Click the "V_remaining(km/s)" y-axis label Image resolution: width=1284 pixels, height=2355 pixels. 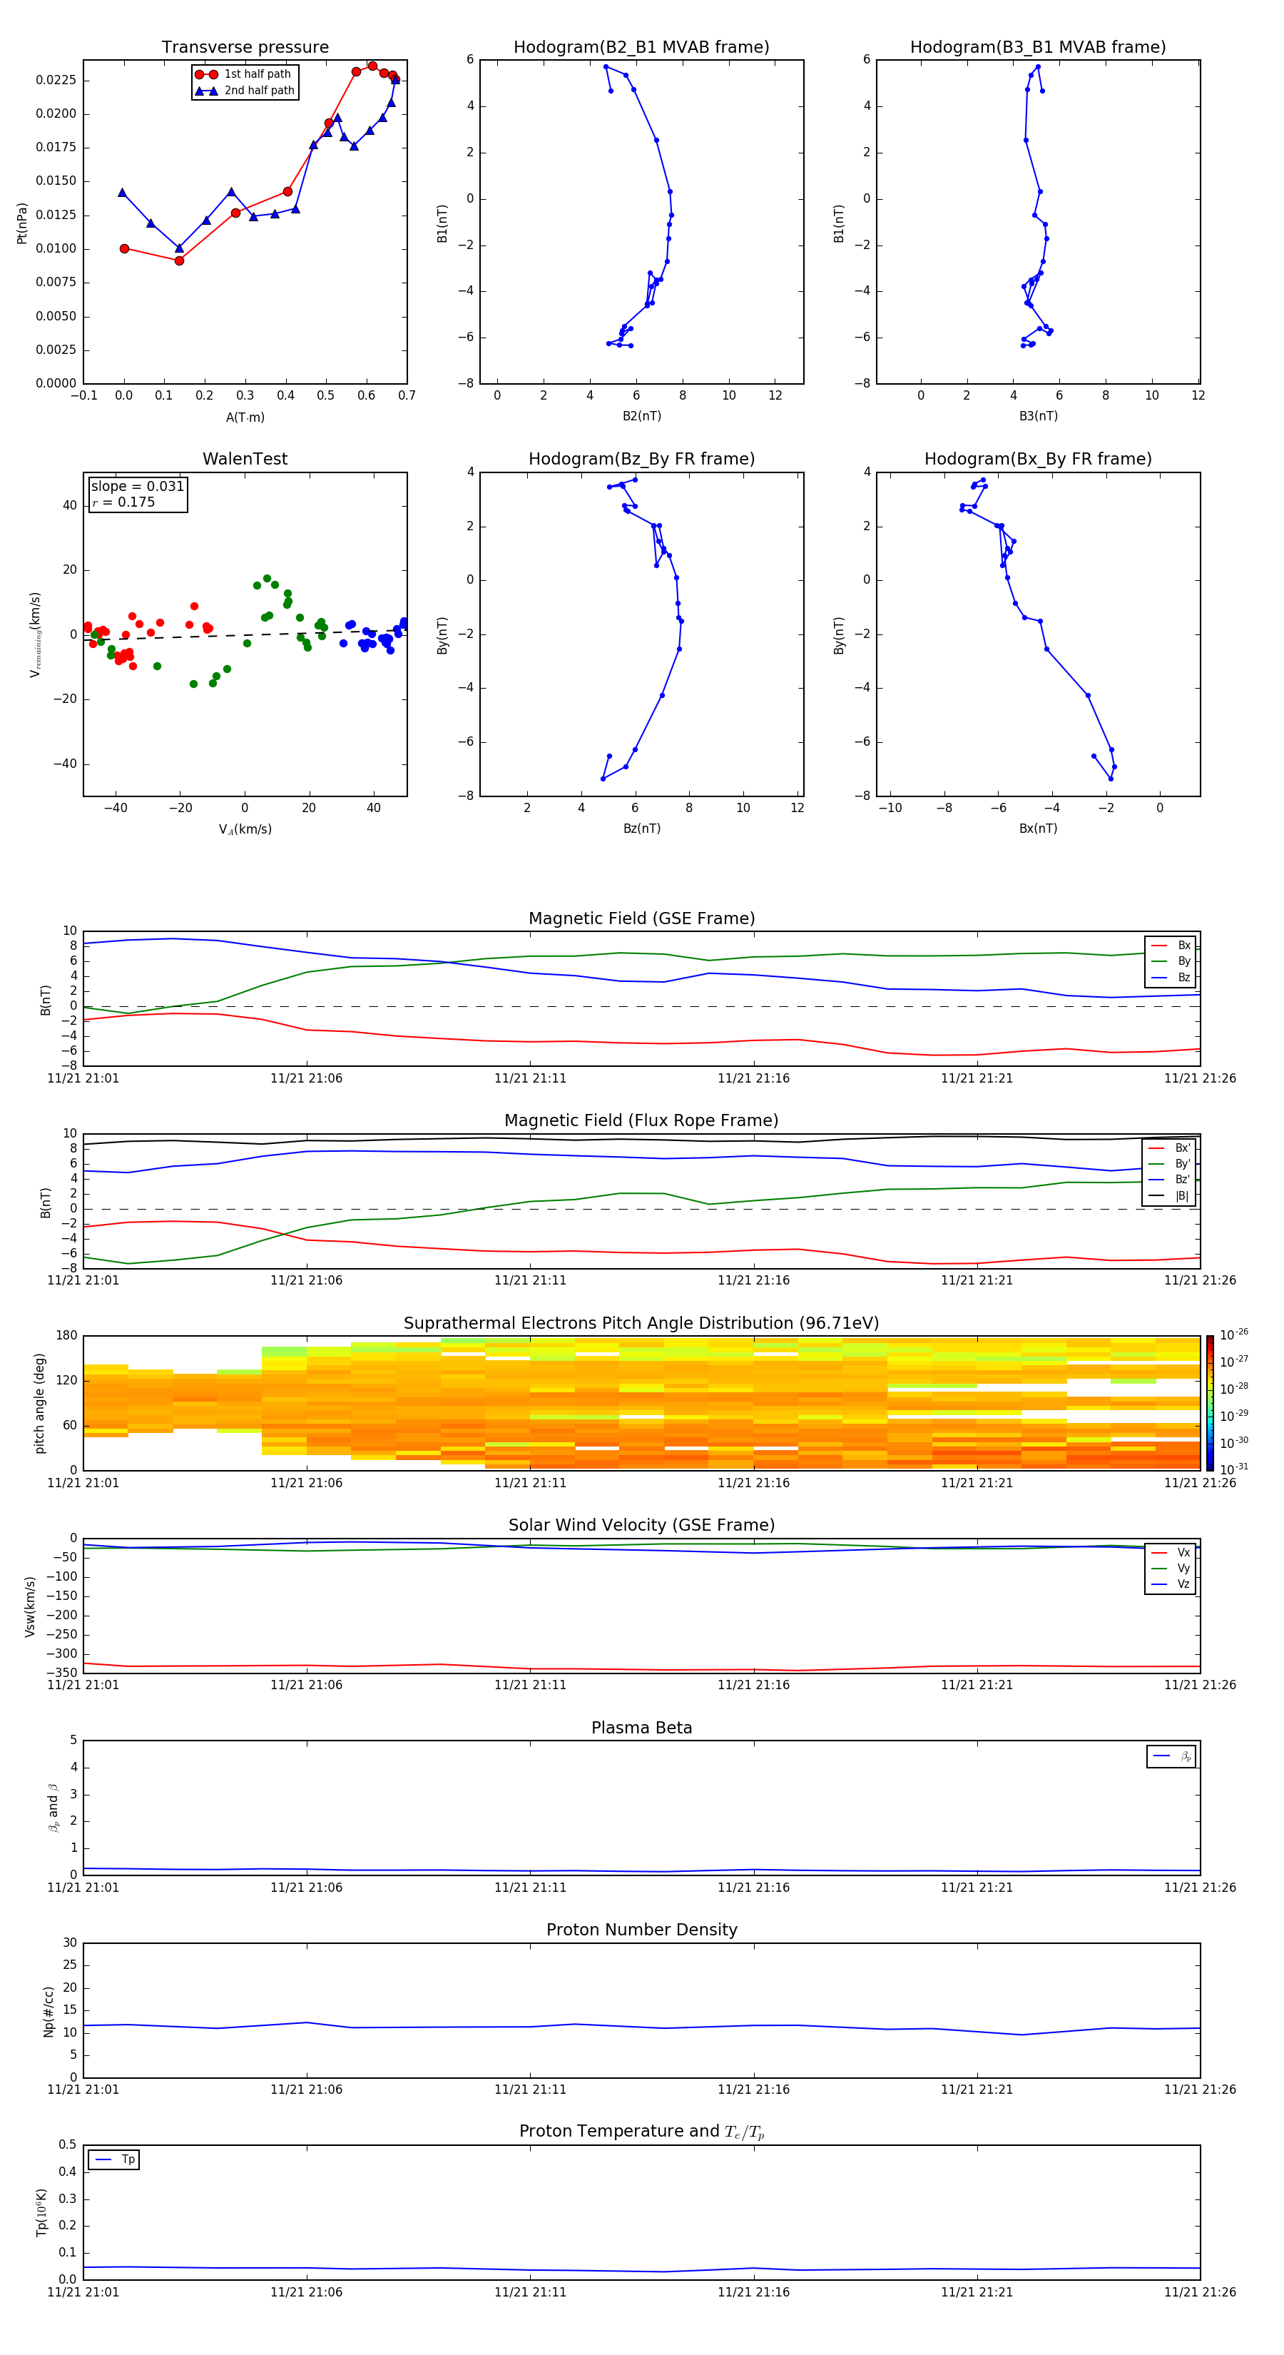[36, 634]
